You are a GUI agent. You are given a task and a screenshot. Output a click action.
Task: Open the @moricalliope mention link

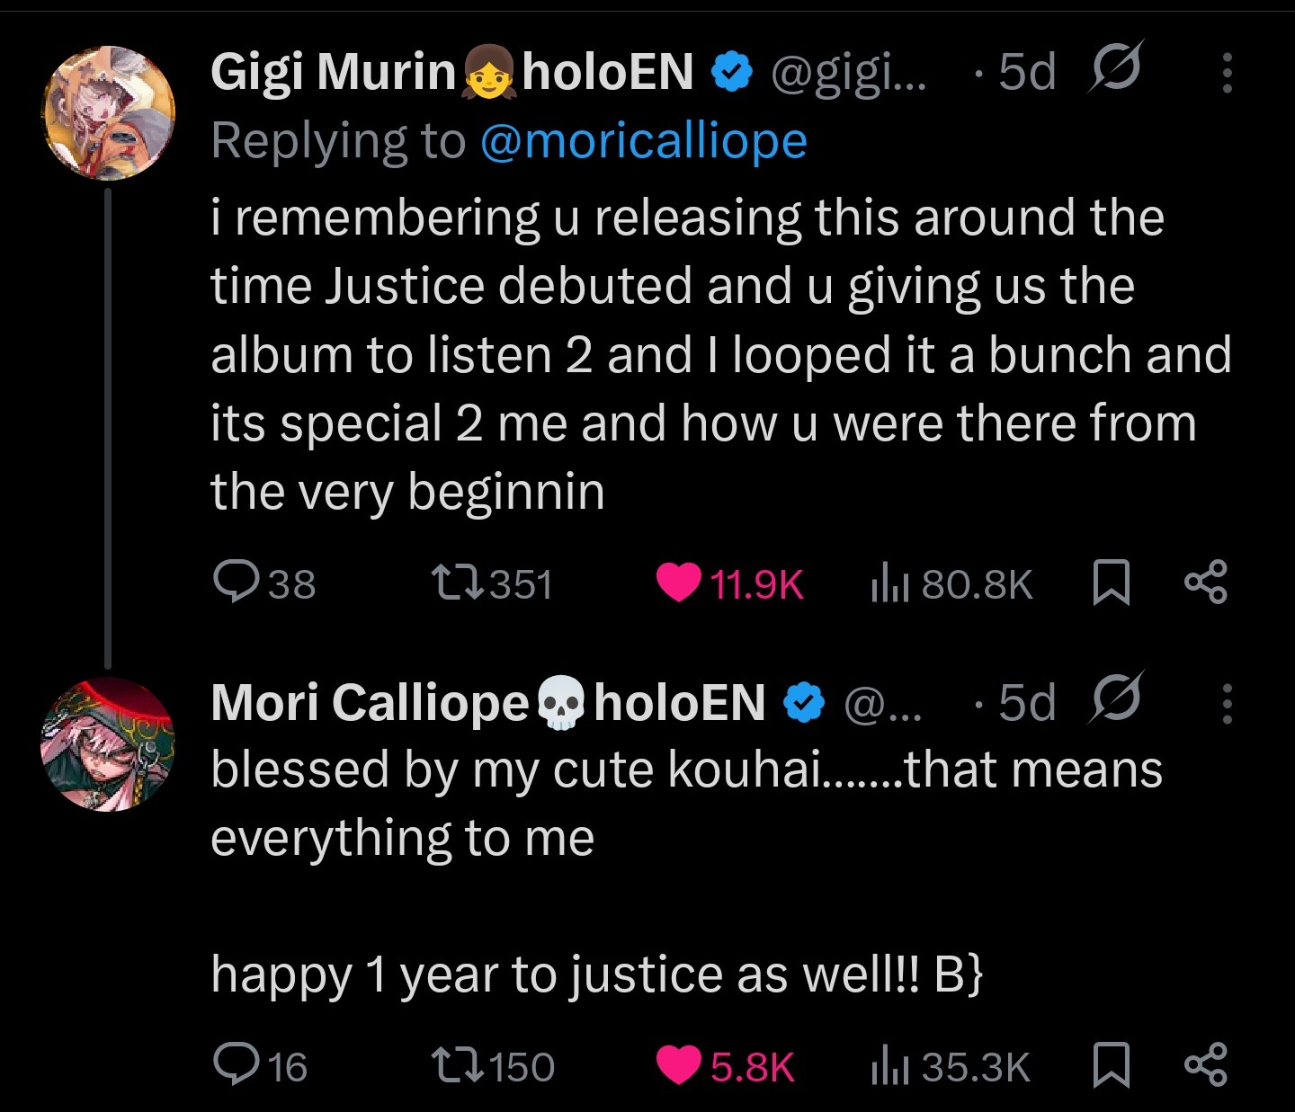point(644,142)
